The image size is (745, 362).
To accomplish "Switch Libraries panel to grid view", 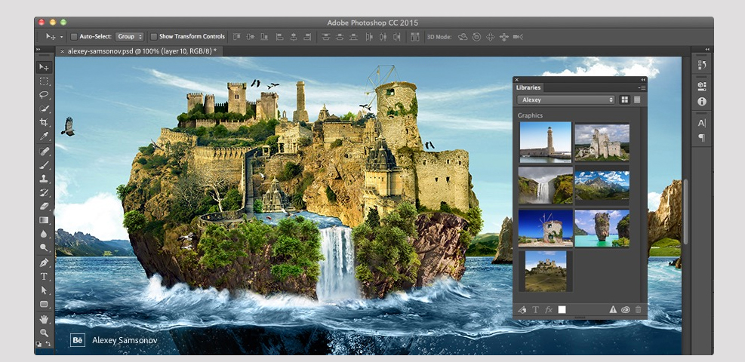I will click(x=624, y=100).
